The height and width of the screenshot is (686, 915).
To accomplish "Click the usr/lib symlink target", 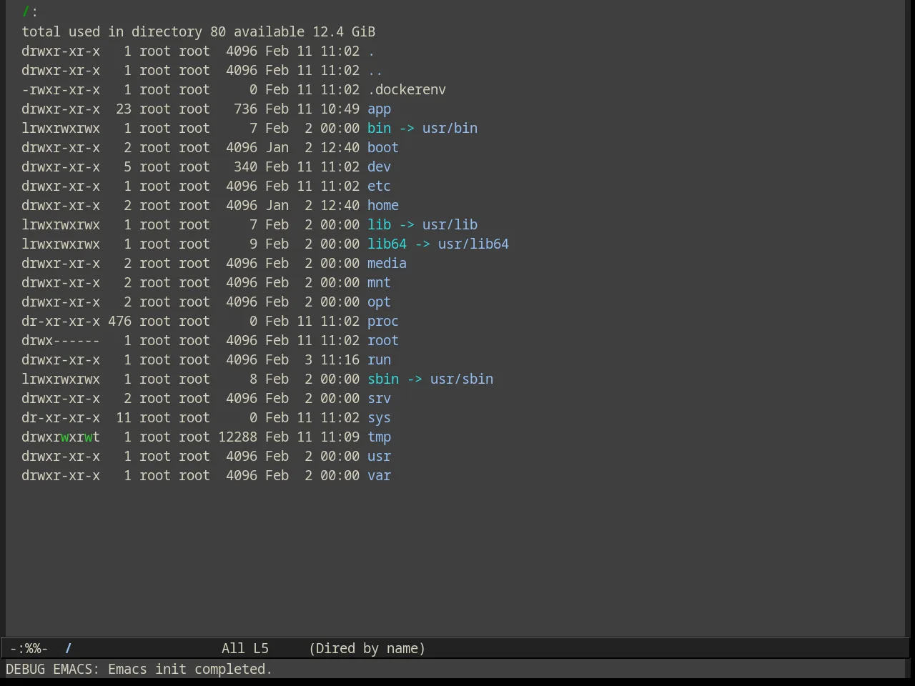I will click(x=450, y=225).
